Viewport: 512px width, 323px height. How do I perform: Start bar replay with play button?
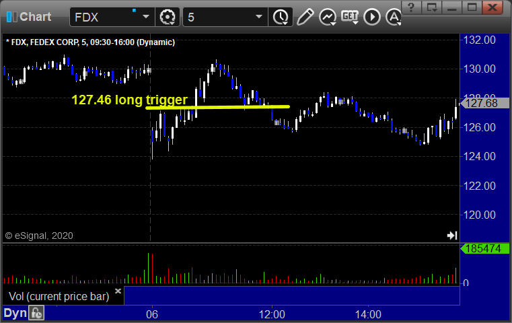coord(372,17)
